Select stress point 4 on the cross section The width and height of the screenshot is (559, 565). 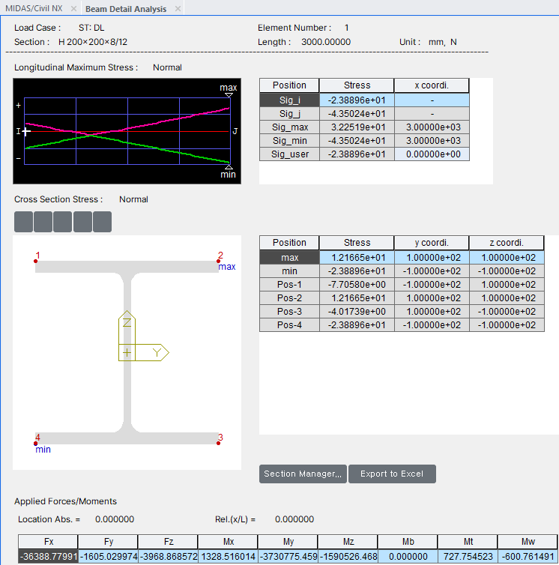[36, 443]
